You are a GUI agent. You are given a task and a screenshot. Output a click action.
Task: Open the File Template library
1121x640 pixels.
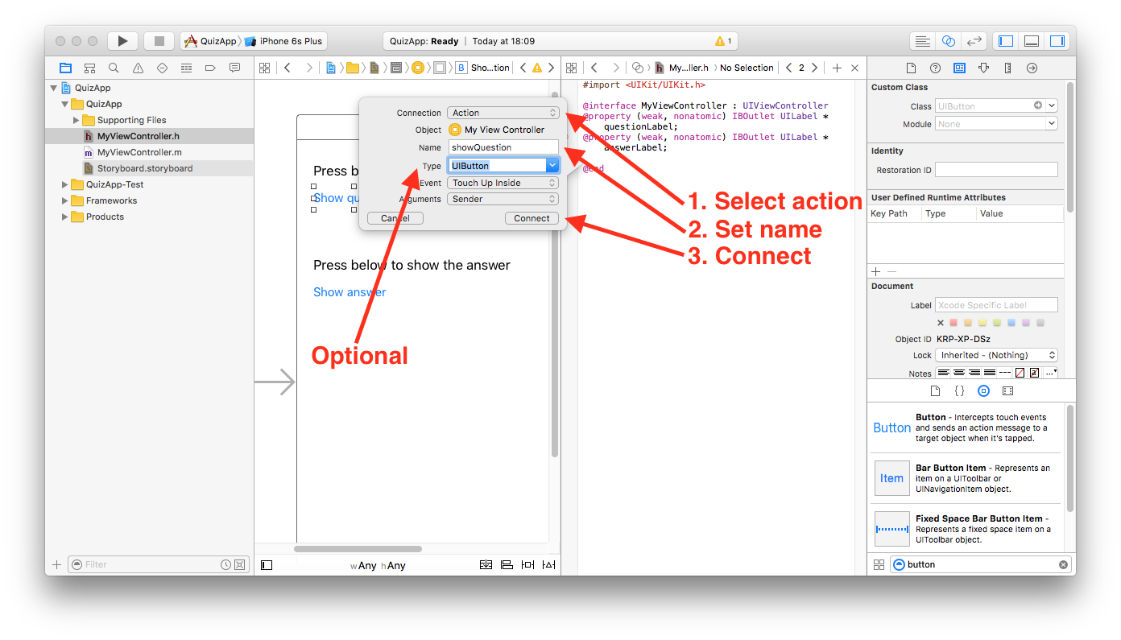coord(935,390)
